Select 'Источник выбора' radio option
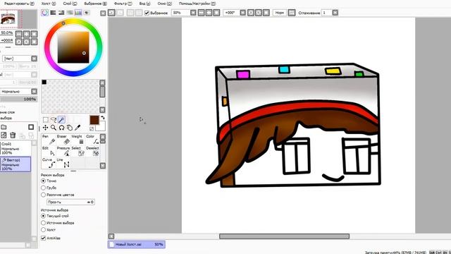The height and width of the screenshot is (254, 451). click(43, 223)
